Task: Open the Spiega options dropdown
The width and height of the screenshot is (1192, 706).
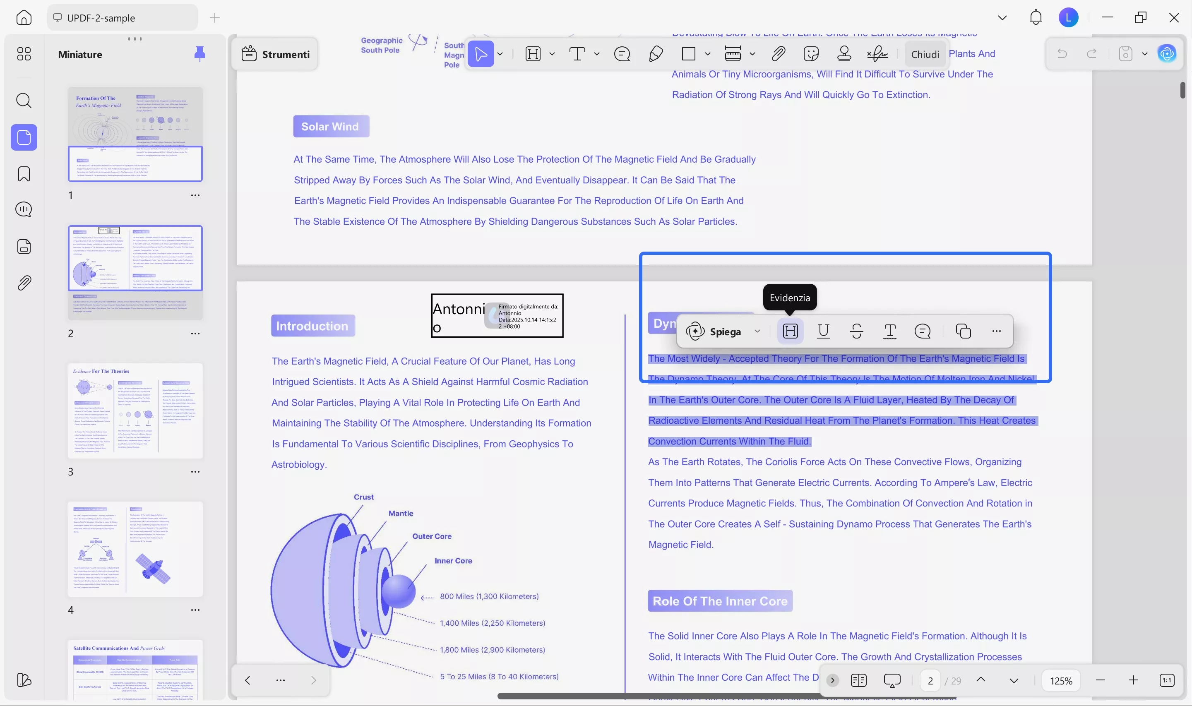Action: click(757, 331)
